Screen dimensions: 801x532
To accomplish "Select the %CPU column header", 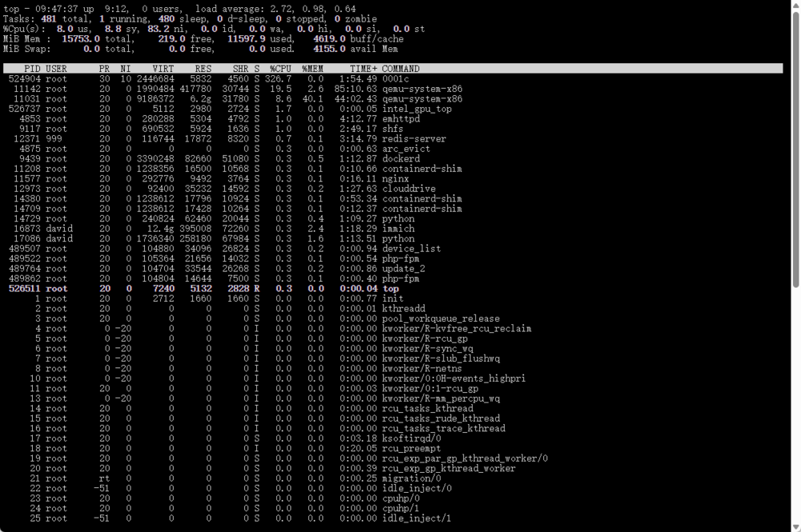I will coord(280,68).
